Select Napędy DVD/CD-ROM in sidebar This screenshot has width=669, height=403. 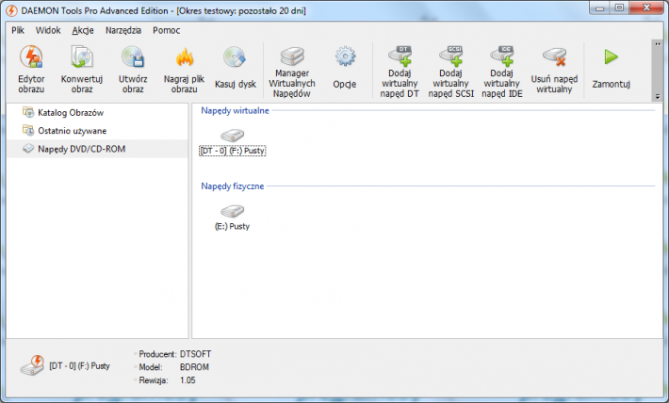pyautogui.click(x=97, y=149)
